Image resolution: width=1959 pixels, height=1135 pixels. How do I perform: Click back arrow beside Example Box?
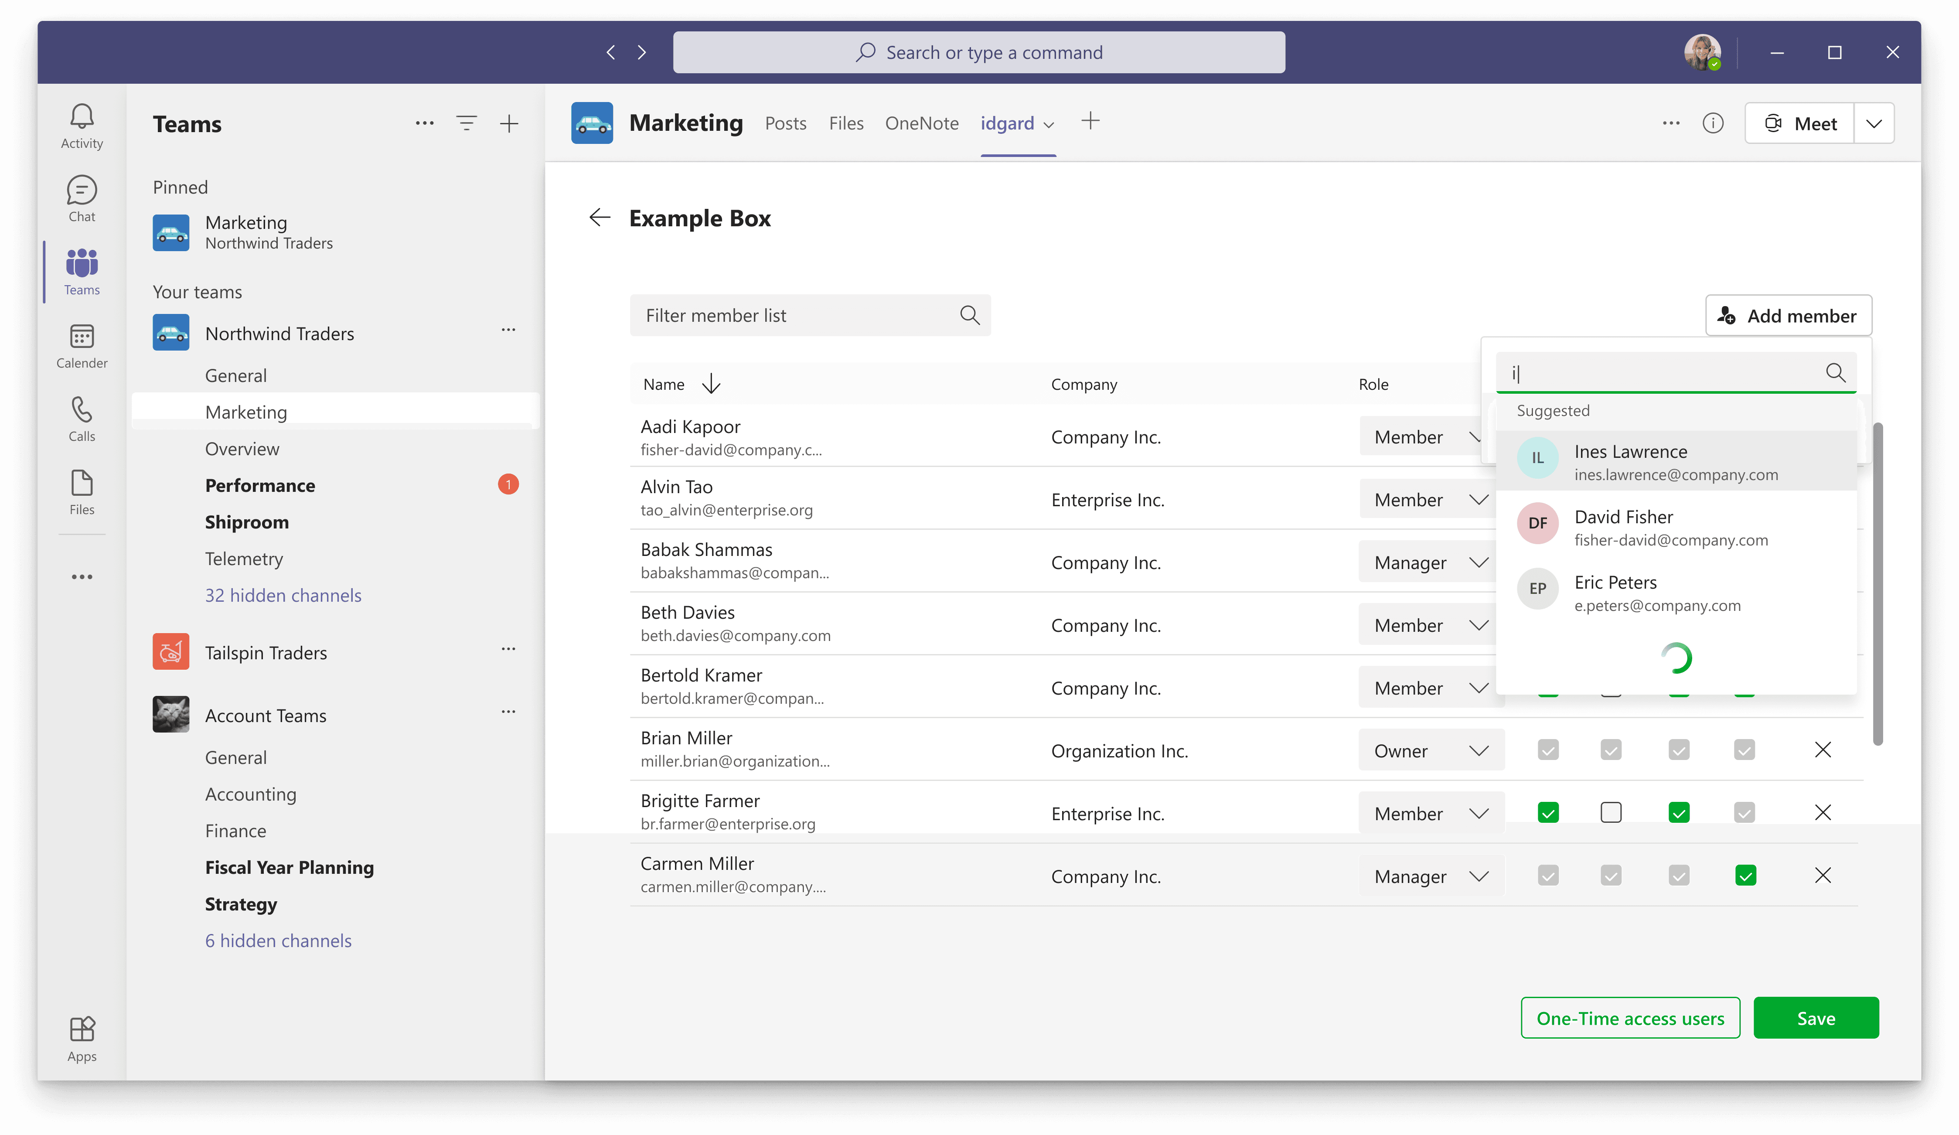point(600,218)
